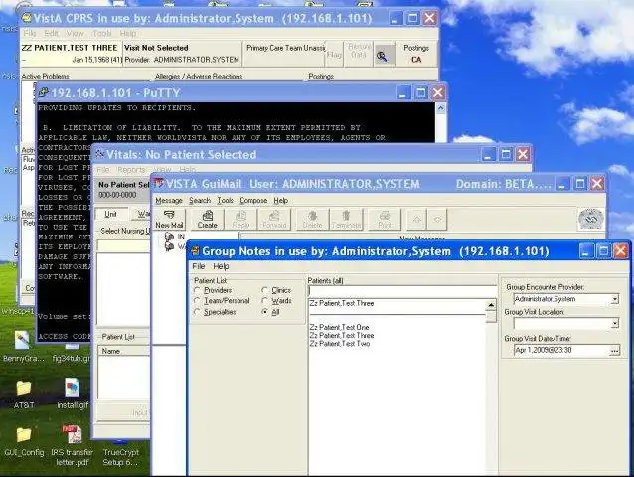Click ZZ PATIENT,TEST THREE header in CPRS
634x477 pixels.
click(72, 53)
